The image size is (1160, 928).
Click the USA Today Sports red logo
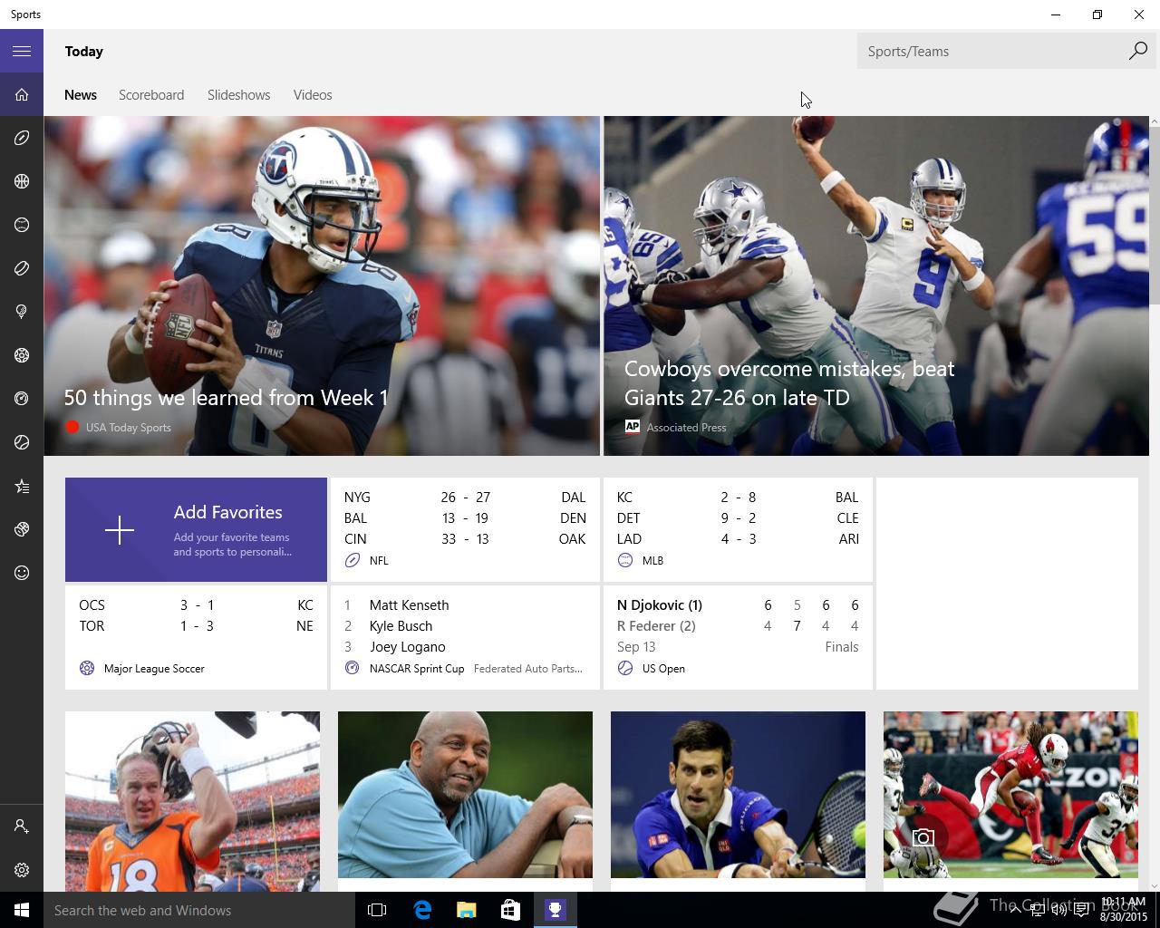[x=72, y=427]
